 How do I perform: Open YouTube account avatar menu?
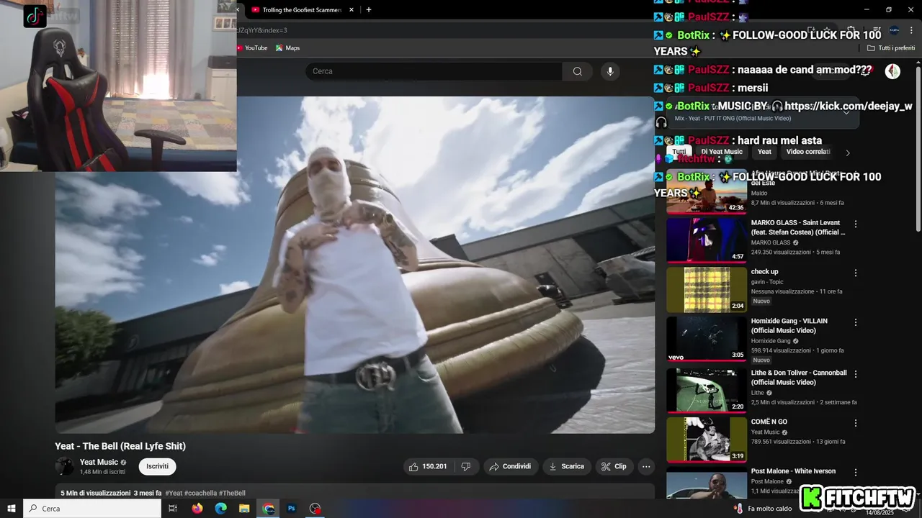(892, 71)
